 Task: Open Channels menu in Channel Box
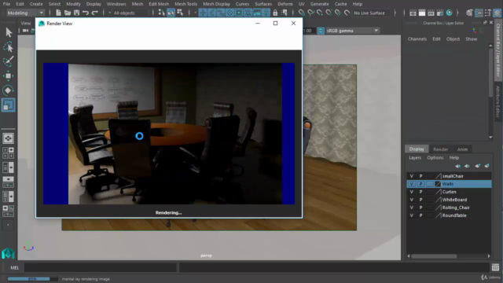417,39
